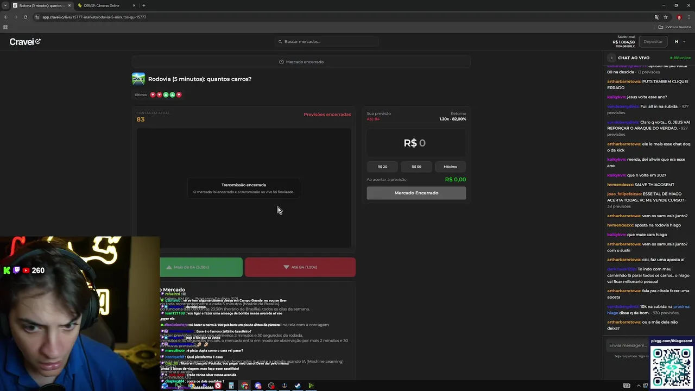This screenshot has width=695, height=391.
Task: Open the tab search dropdown arrow
Action: click(5, 5)
